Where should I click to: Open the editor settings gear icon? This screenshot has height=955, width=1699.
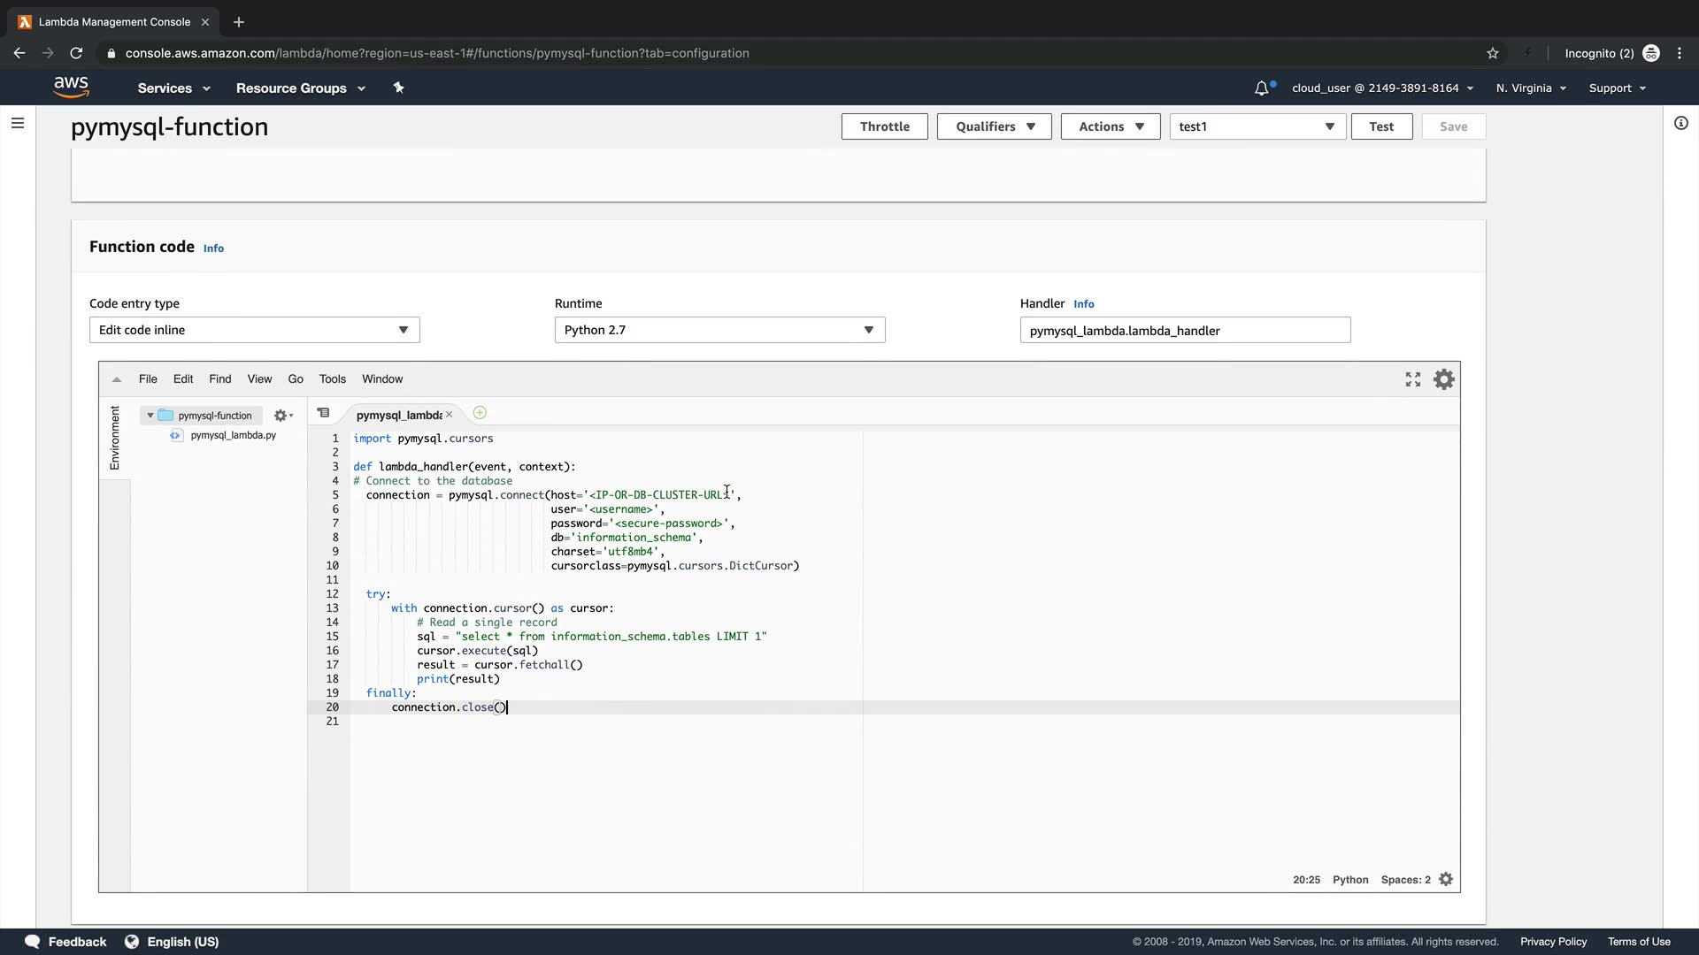[1443, 379]
